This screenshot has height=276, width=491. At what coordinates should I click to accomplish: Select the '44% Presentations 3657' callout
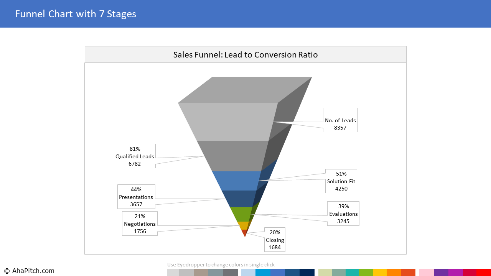(136, 197)
